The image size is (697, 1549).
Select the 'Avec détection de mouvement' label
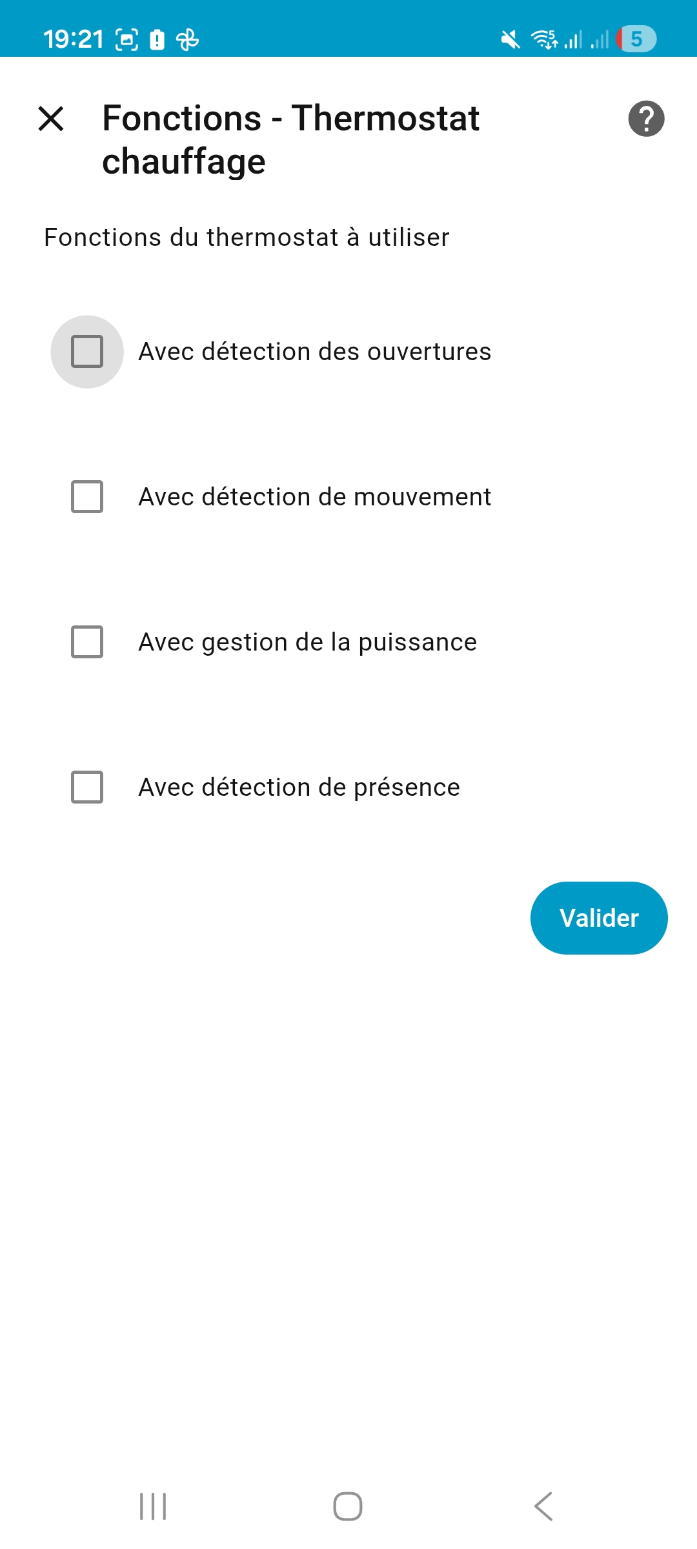tap(315, 497)
